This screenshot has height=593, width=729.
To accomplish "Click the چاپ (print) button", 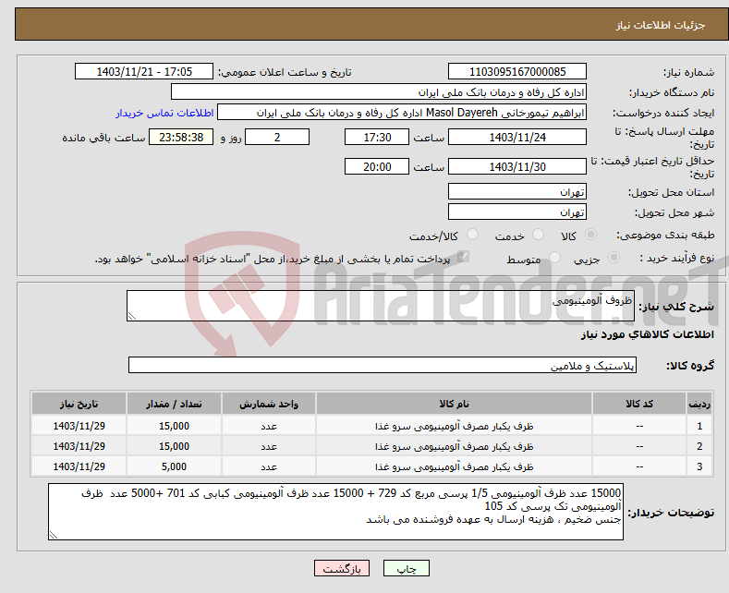I will pos(406,568).
